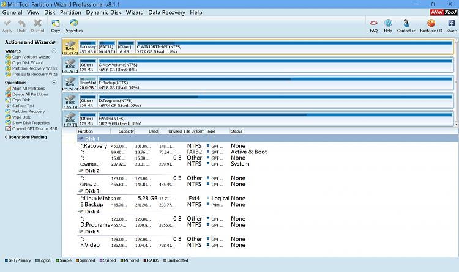This screenshot has width=459, height=272.
Task: Open the Properties toolbar icon
Action: pos(73,26)
